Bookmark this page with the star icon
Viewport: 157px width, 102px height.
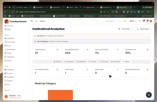[x=108, y=12]
